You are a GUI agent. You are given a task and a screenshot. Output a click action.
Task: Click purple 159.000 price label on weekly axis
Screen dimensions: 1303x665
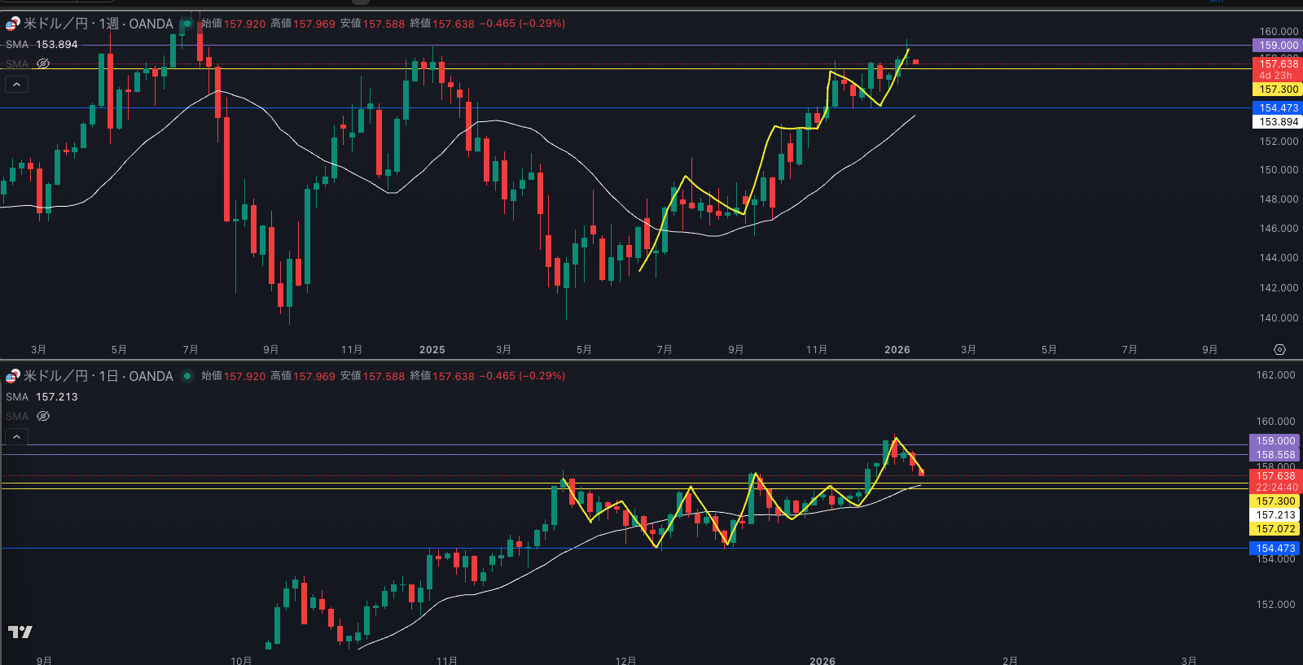coord(1278,46)
